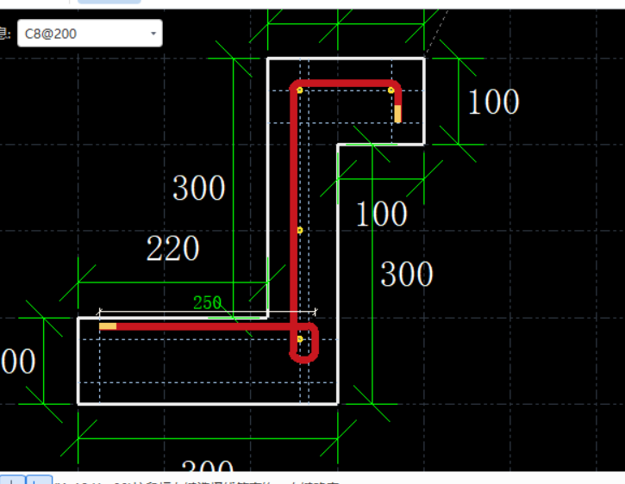This screenshot has width=625, height=484.
Task: Pick the yellow end of the top-right rebar hook
Action: click(397, 114)
